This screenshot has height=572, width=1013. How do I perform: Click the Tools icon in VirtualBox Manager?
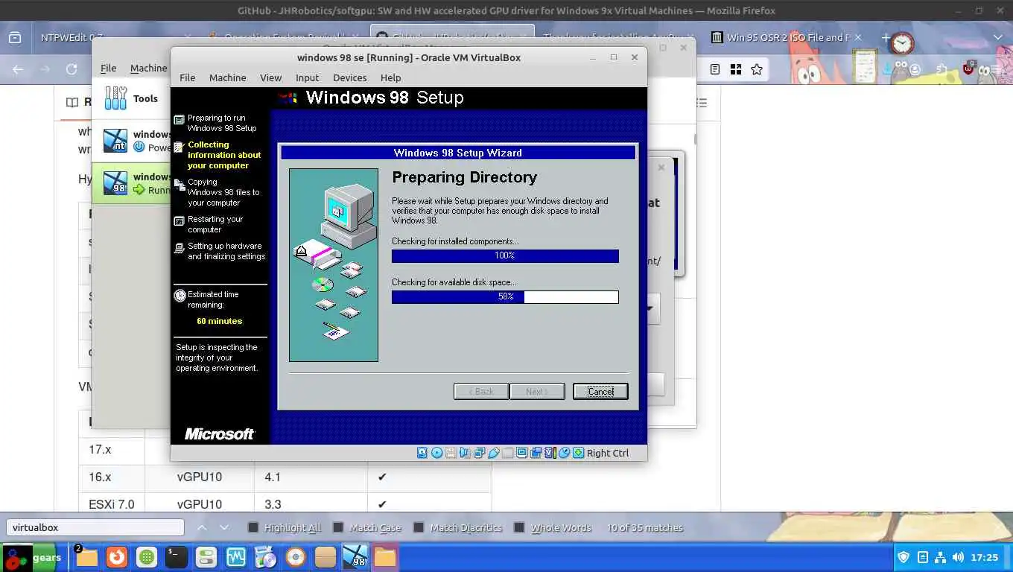pyautogui.click(x=115, y=98)
